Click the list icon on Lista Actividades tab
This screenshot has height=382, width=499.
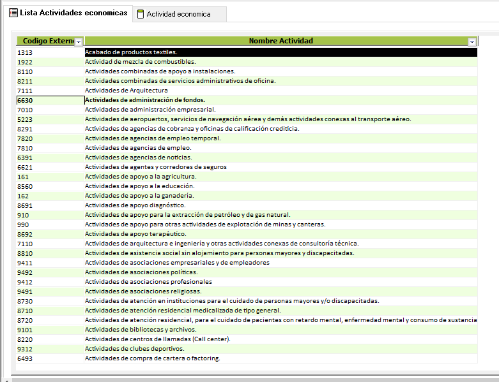tap(13, 13)
